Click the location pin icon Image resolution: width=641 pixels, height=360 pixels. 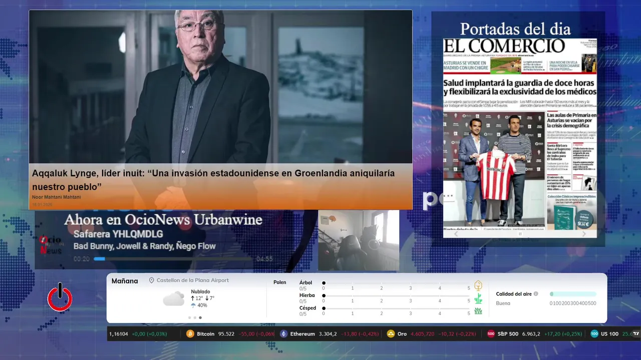152,280
